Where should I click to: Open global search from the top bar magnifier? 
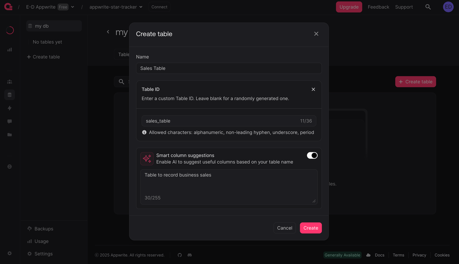coord(428,6)
